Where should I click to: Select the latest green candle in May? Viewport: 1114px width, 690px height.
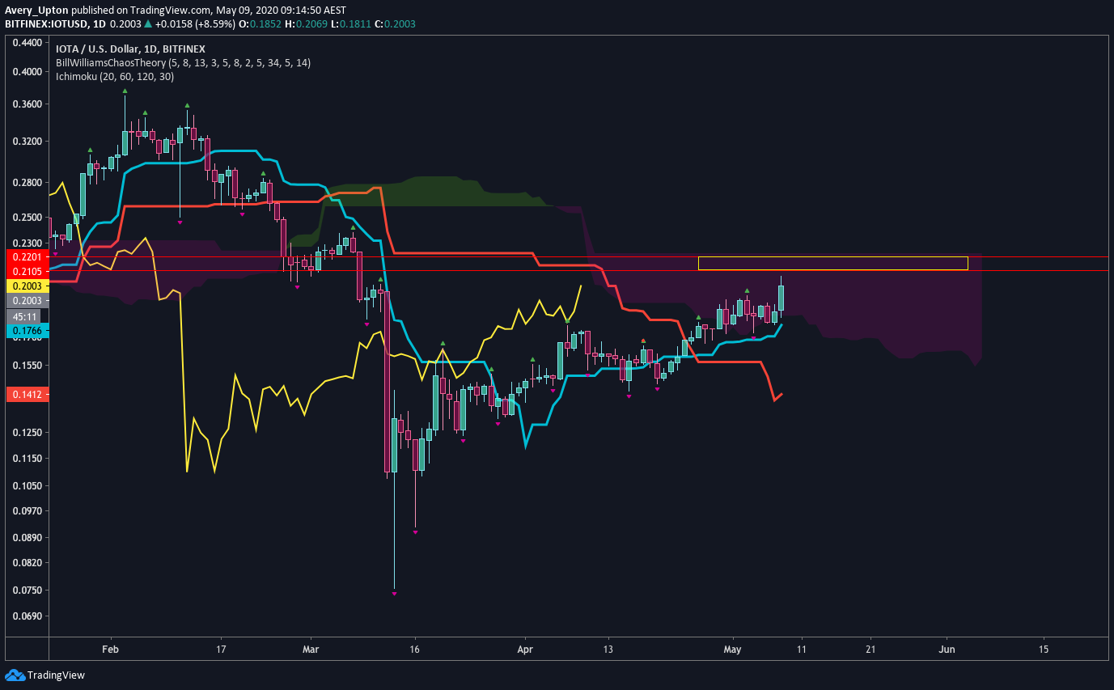pyautogui.click(x=781, y=298)
